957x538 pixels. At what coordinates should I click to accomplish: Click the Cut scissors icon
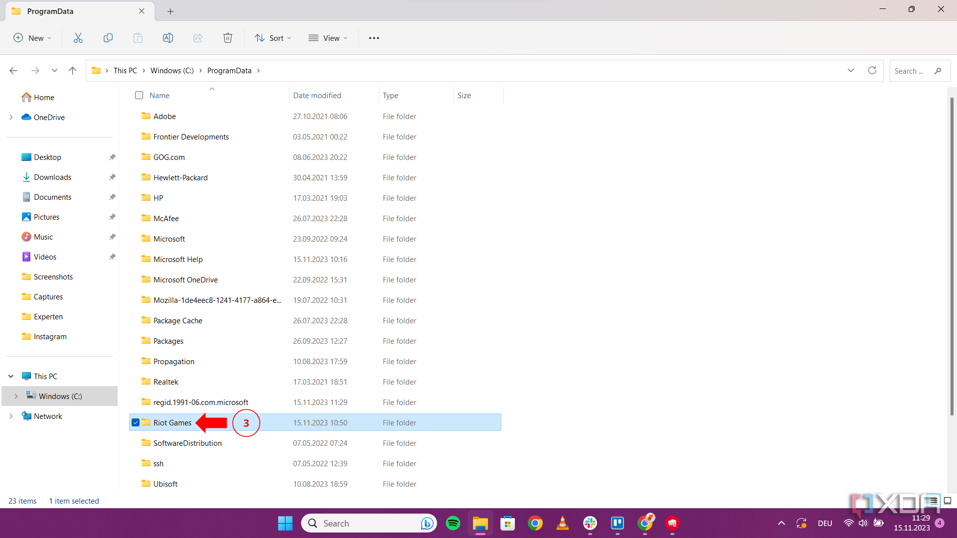click(78, 38)
